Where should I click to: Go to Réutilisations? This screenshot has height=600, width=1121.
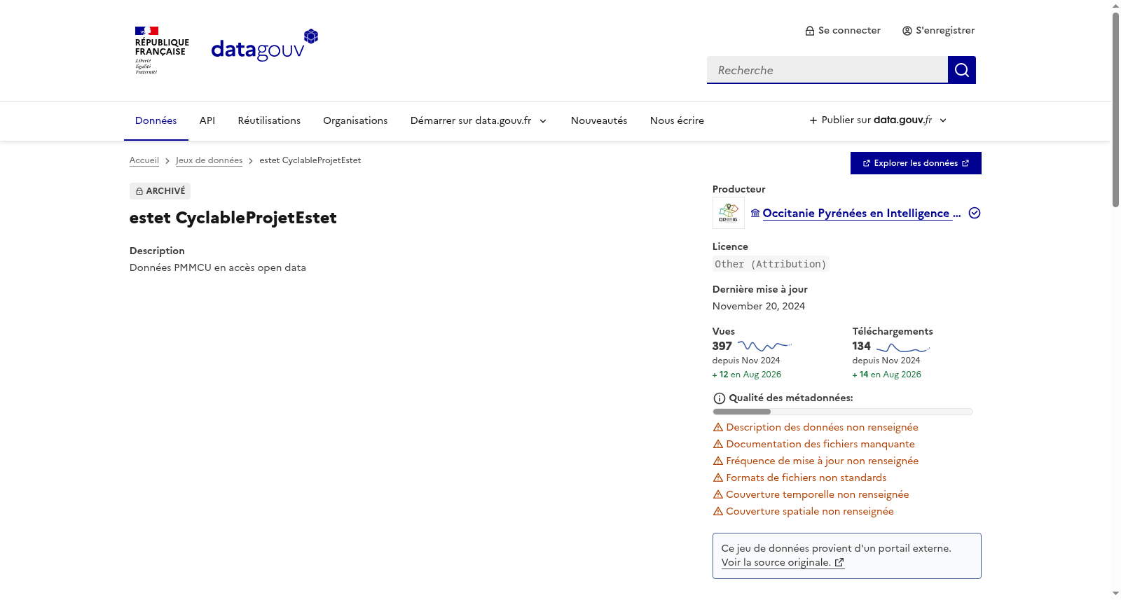(269, 120)
